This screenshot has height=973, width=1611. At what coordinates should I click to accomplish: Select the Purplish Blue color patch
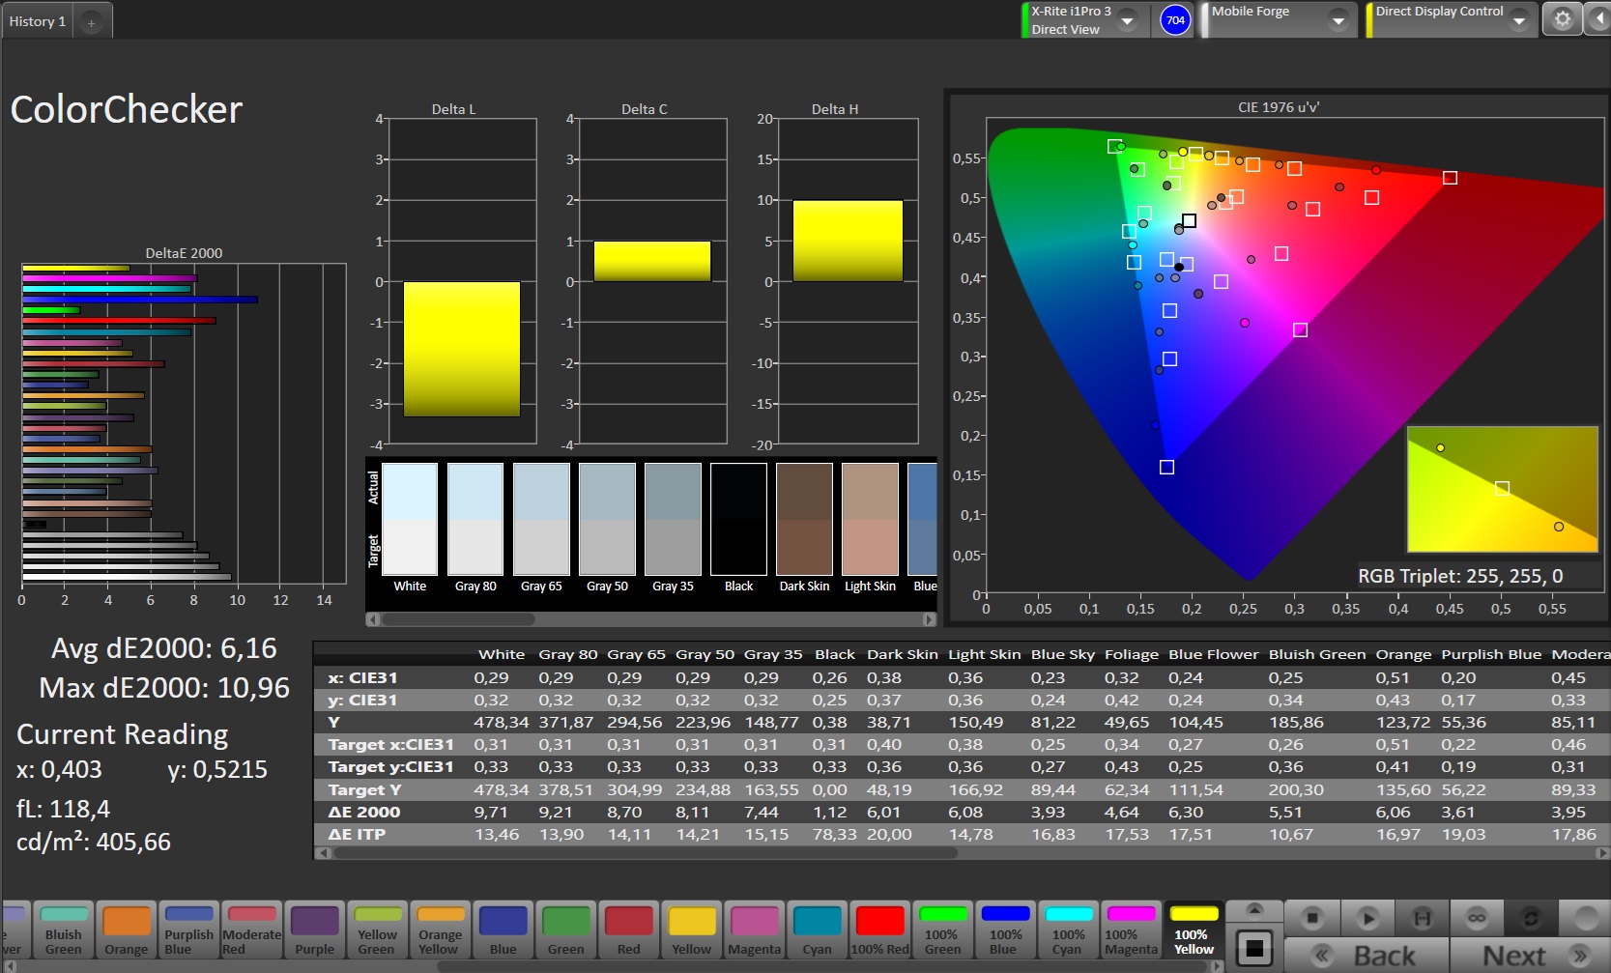pos(188,930)
